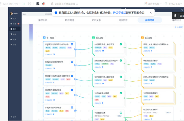Screen dimensions: 184x121
Task: Switch to the 目标图谱 tab
Action: (123, 20)
